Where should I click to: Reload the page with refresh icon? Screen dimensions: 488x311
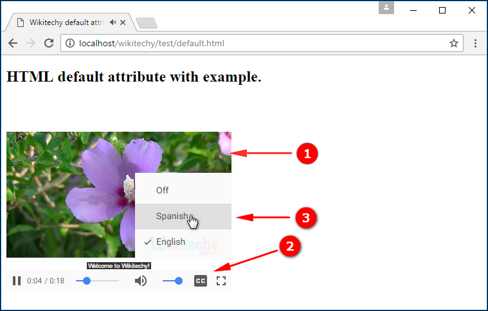click(48, 44)
